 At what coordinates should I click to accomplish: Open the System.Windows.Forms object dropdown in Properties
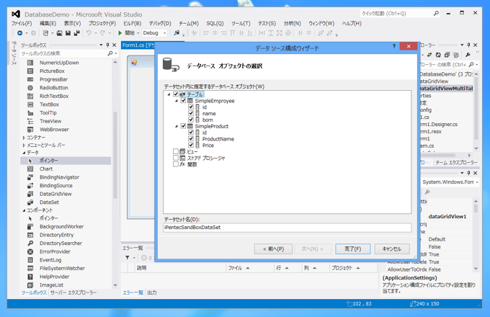[477, 182]
